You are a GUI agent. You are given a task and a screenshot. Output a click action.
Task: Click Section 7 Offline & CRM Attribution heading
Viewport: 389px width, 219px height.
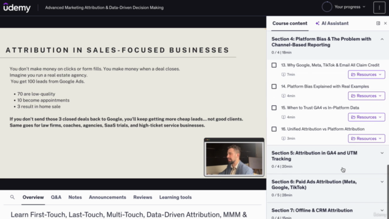click(x=312, y=210)
